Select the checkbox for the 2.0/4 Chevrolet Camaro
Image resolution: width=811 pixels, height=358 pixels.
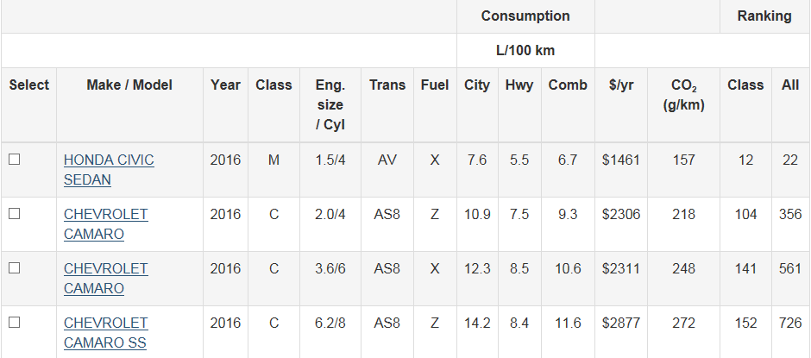click(x=15, y=215)
